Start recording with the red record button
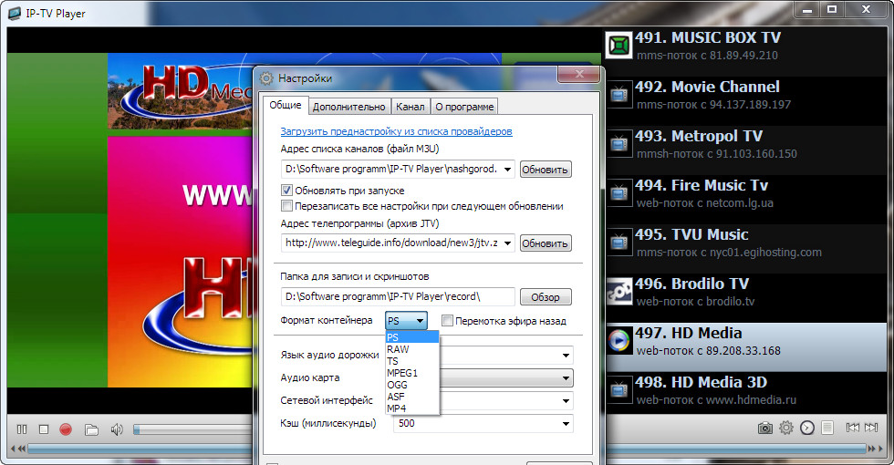The height and width of the screenshot is (465, 894). coord(66,429)
